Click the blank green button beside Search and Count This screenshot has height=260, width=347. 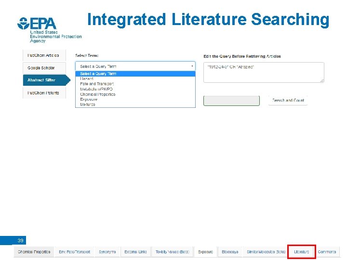pyautogui.click(x=231, y=101)
